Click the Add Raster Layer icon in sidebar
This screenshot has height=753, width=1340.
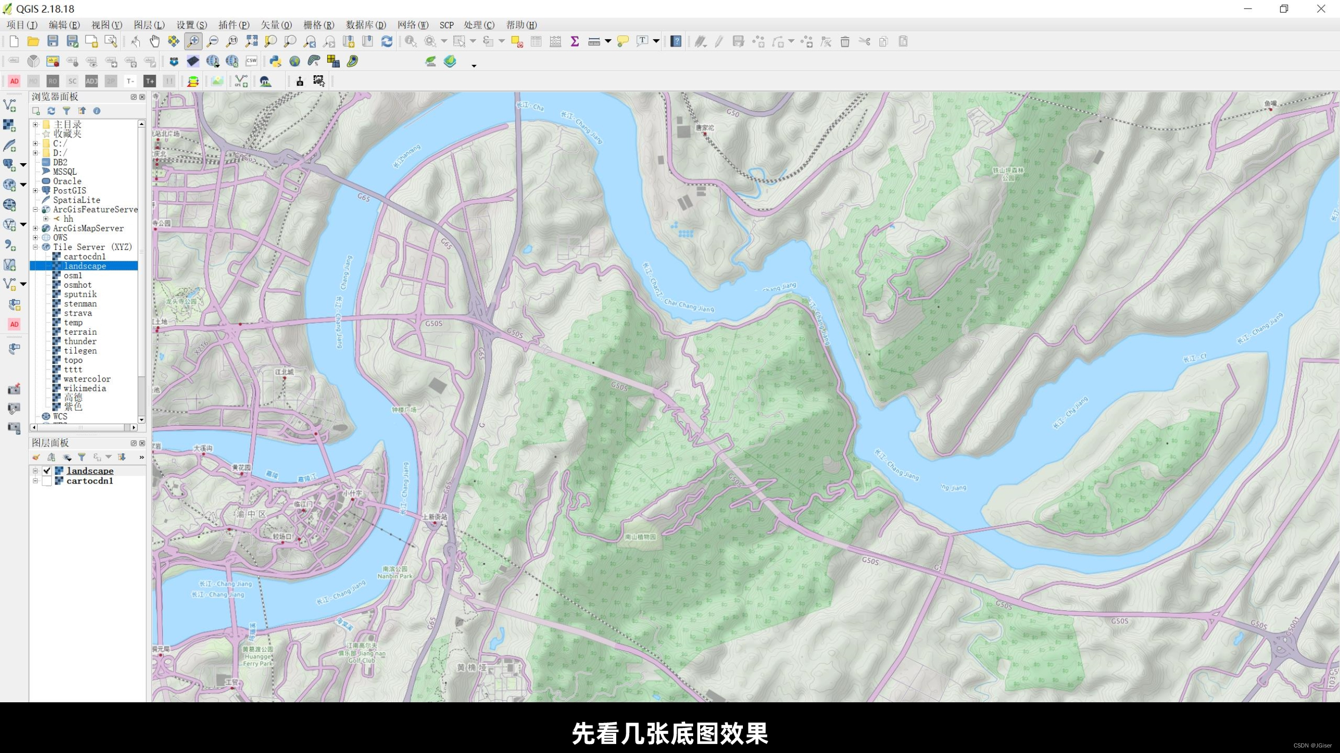[x=10, y=125]
